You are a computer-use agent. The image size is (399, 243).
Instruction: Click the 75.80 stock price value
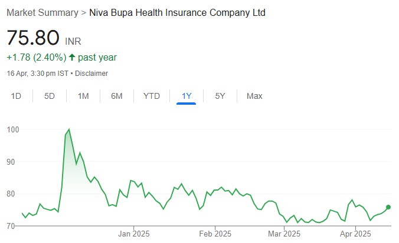pyautogui.click(x=33, y=38)
